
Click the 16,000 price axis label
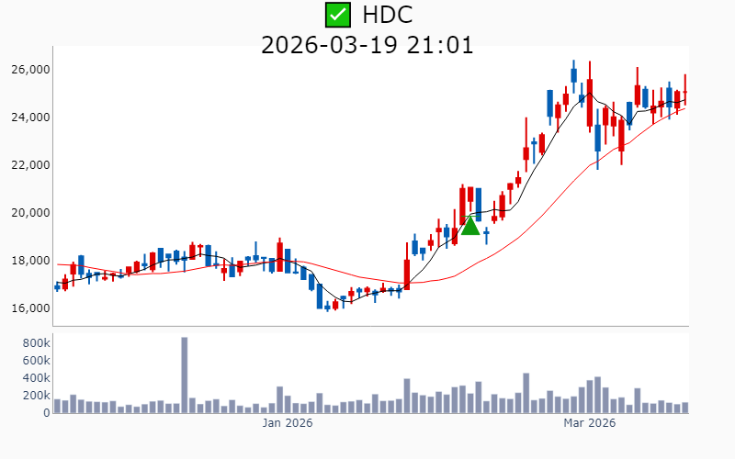click(x=29, y=308)
